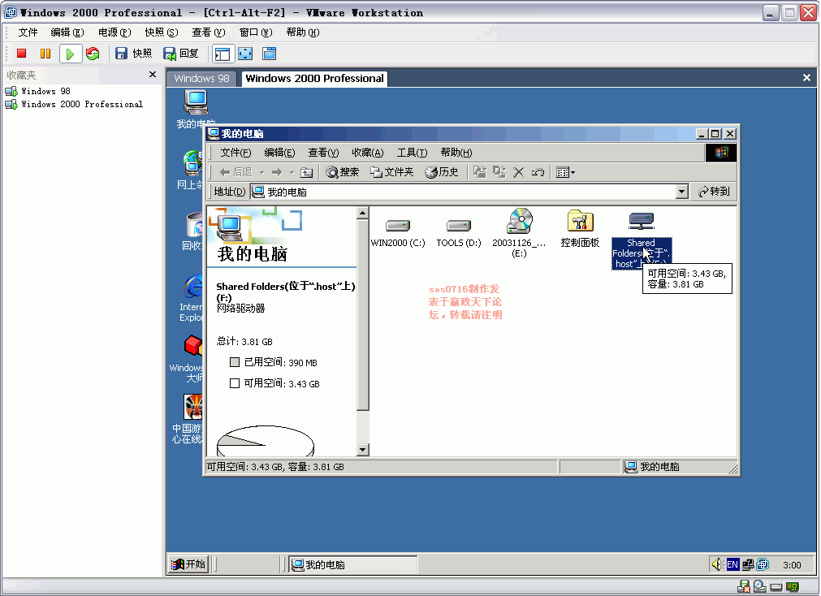Viewport: 821px width, 596px height.
Task: Select the TOOLS (D:) drive
Action: coord(459,233)
